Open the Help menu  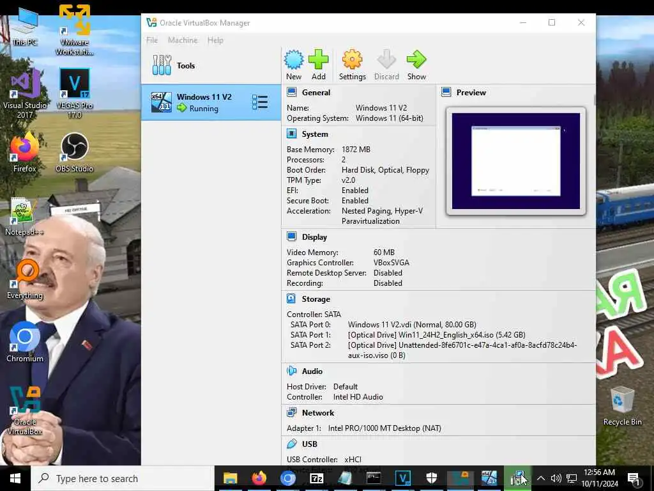[x=215, y=40]
